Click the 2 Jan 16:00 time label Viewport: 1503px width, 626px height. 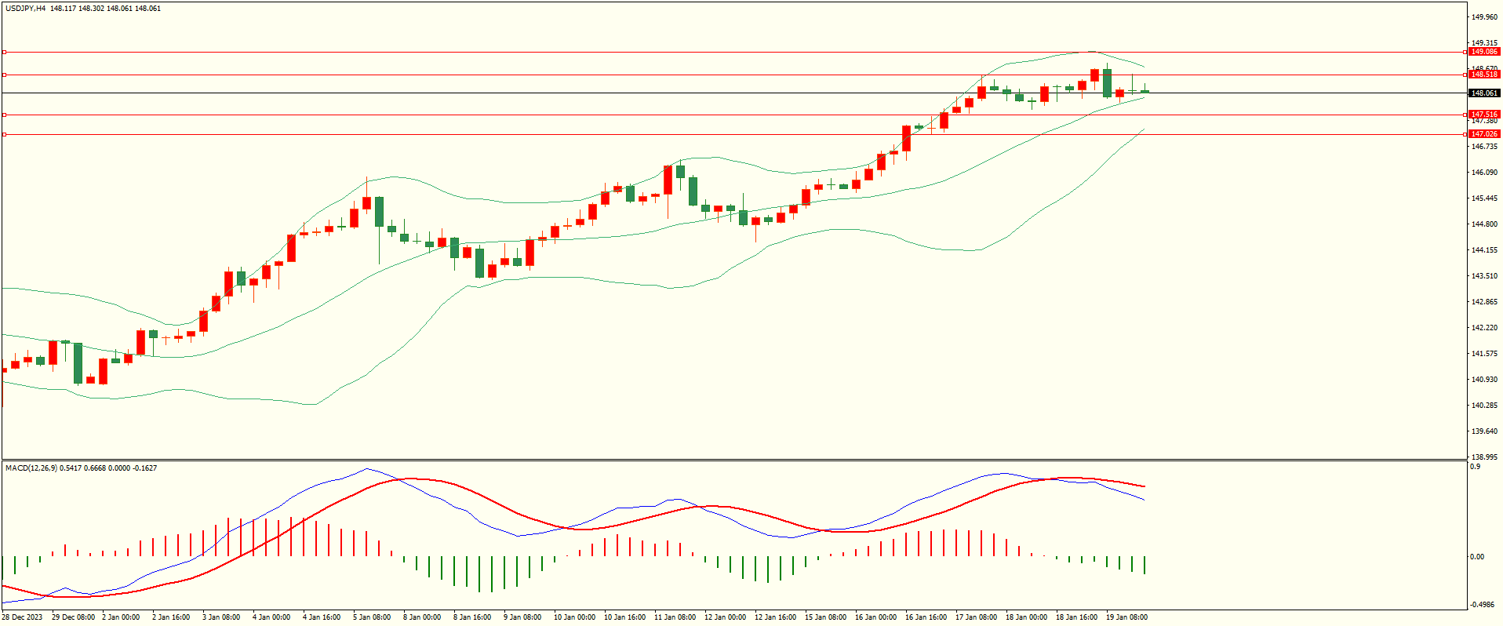pos(171,617)
